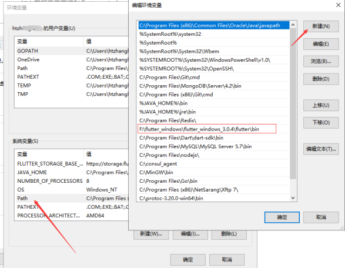Click the path list vertical scrollbar thumb
Viewport: 345px width, 268px height.
pyautogui.click(x=293, y=103)
